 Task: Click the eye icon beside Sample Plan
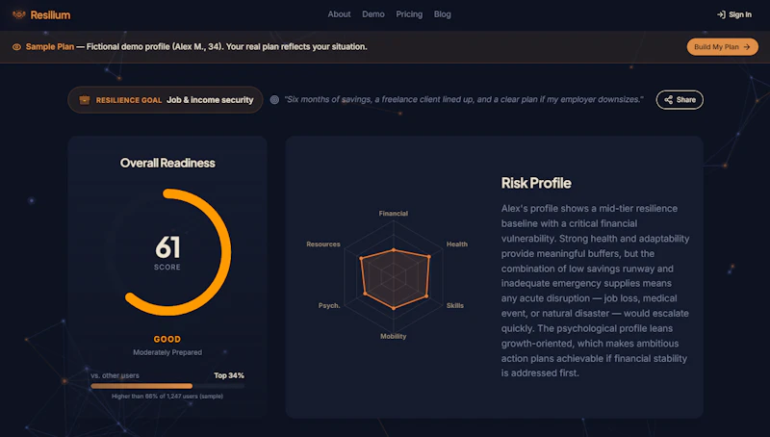pyautogui.click(x=16, y=47)
